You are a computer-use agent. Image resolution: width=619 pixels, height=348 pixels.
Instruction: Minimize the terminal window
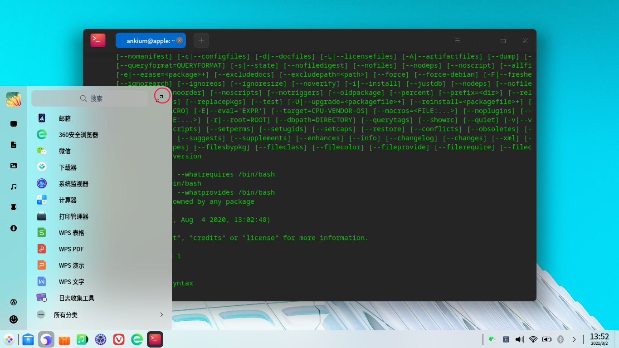click(x=480, y=41)
